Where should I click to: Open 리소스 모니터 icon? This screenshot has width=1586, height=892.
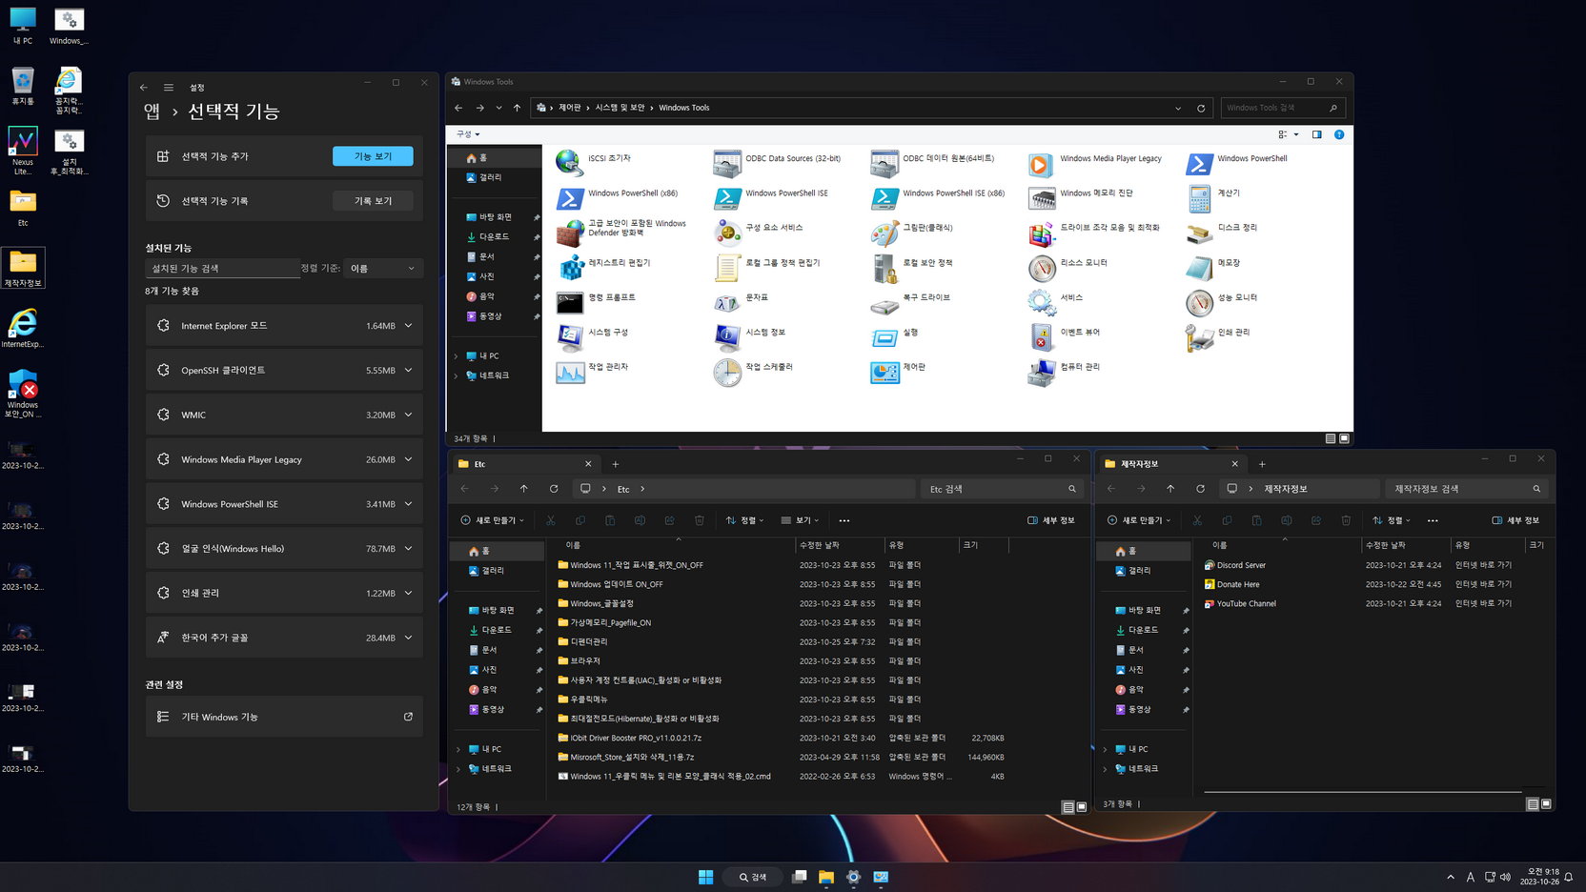pyautogui.click(x=1041, y=267)
